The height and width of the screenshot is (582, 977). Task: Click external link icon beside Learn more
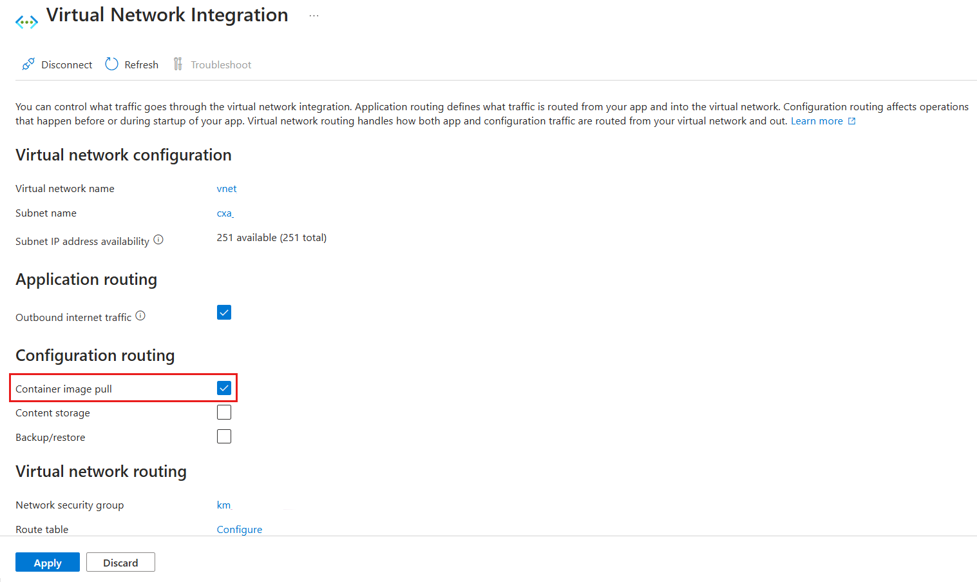coord(851,121)
